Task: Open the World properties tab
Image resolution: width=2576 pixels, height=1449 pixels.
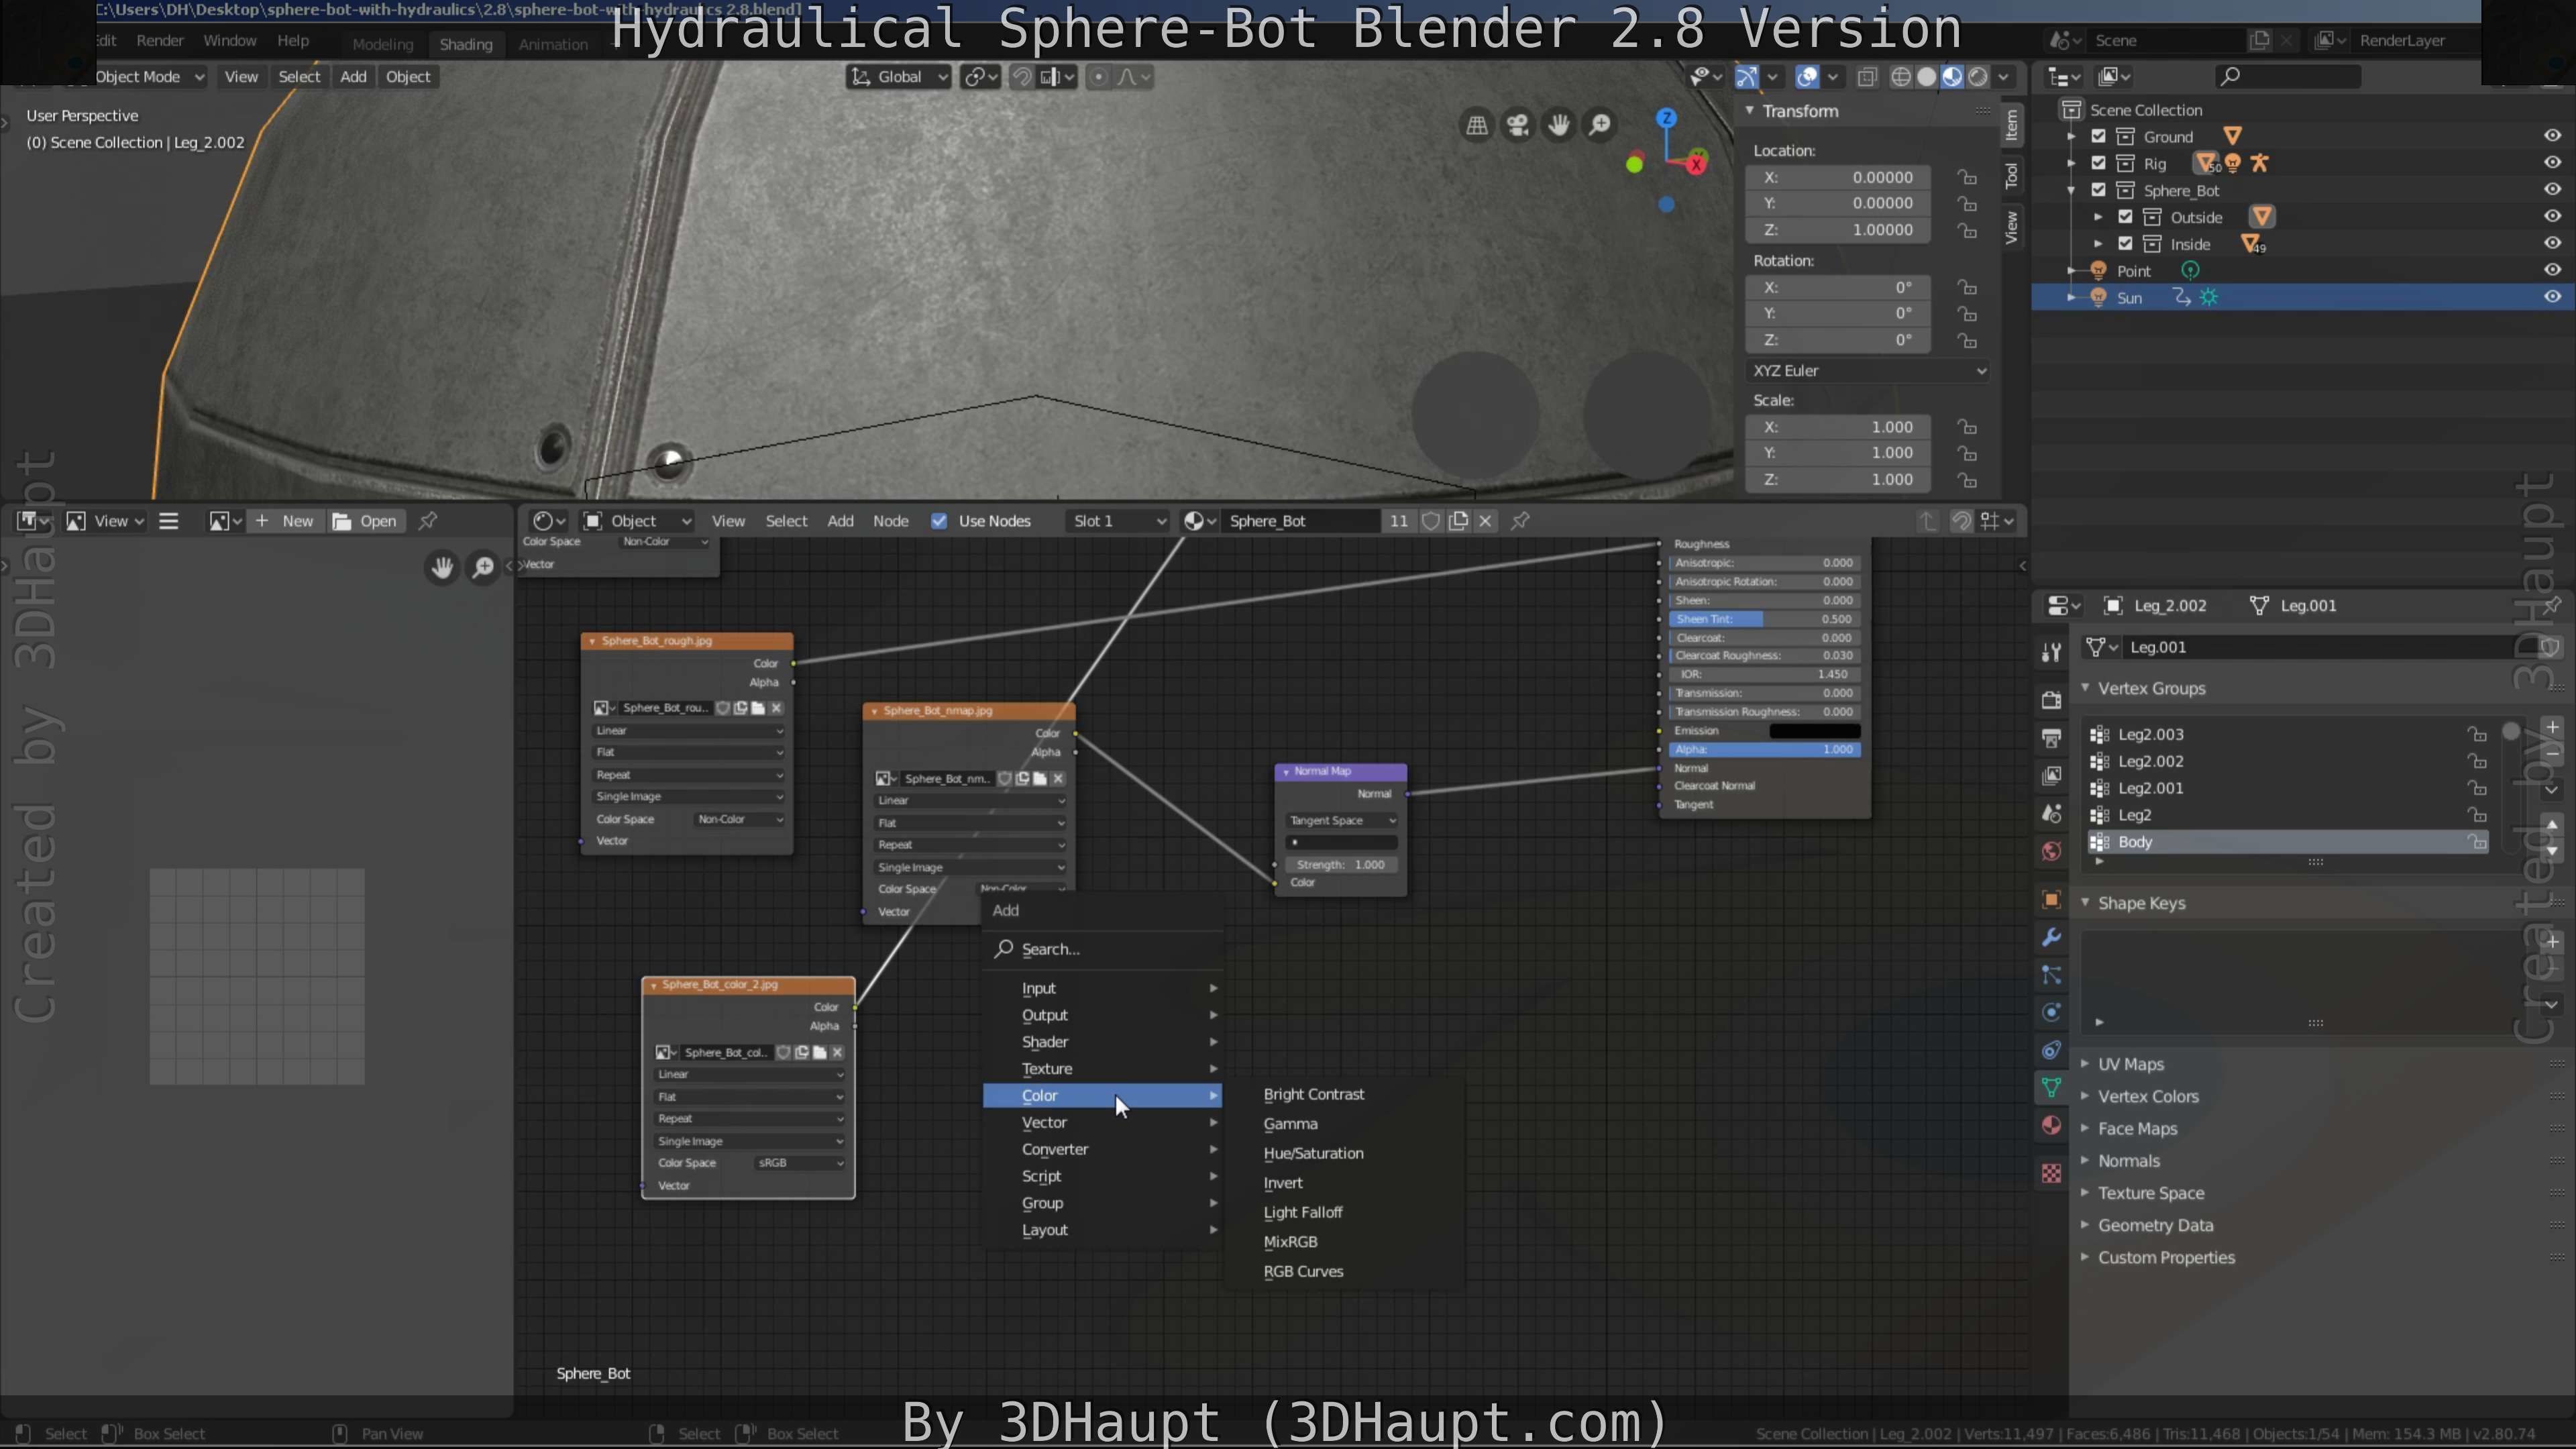Action: 2051,851
